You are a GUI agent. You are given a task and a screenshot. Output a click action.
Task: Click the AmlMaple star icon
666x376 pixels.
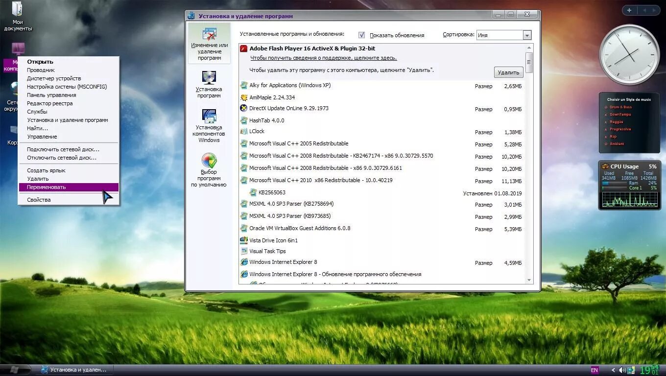244,97
